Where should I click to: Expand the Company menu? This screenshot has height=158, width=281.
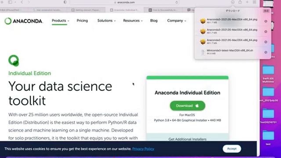(177, 21)
